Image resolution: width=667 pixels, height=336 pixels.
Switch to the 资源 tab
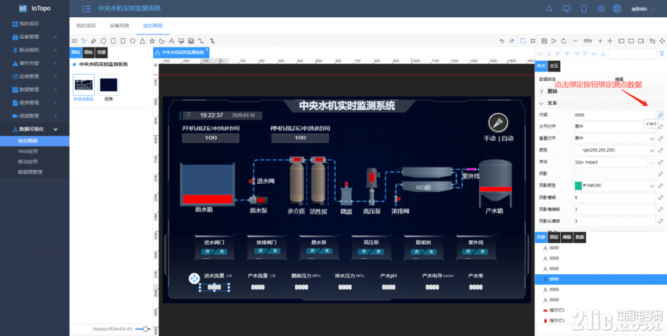pyautogui.click(x=101, y=52)
